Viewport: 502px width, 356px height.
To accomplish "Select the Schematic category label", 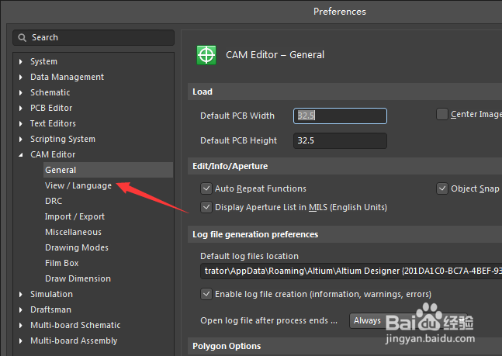I will point(50,92).
